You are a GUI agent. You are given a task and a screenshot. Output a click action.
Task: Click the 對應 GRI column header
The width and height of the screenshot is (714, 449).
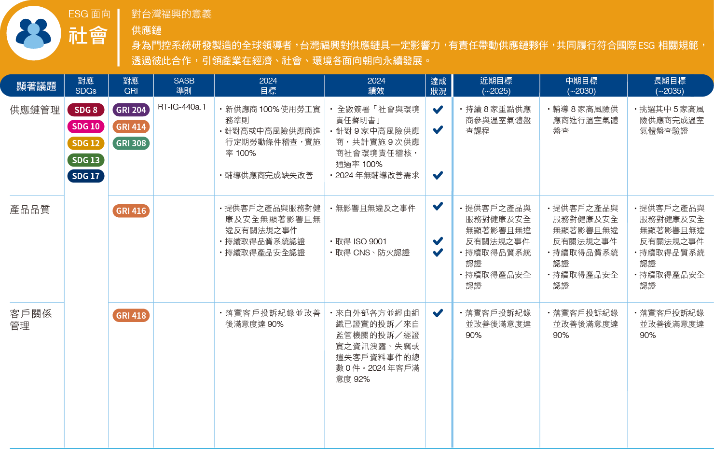[x=131, y=86]
